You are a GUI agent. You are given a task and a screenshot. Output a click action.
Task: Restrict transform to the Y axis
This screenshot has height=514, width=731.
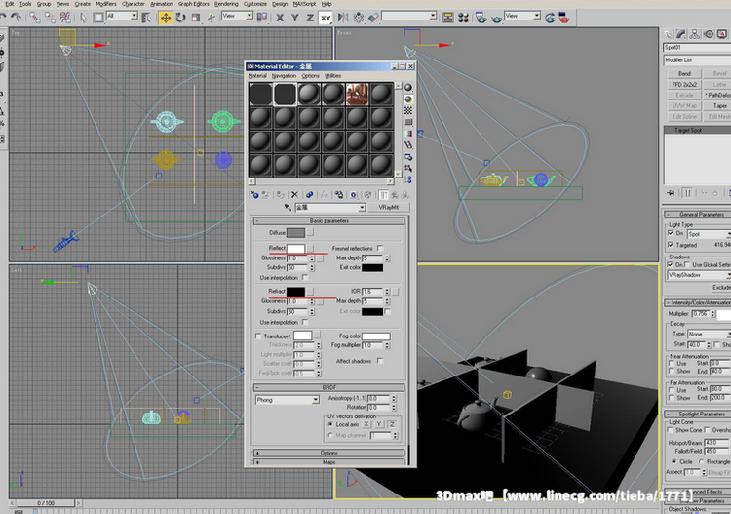click(294, 18)
